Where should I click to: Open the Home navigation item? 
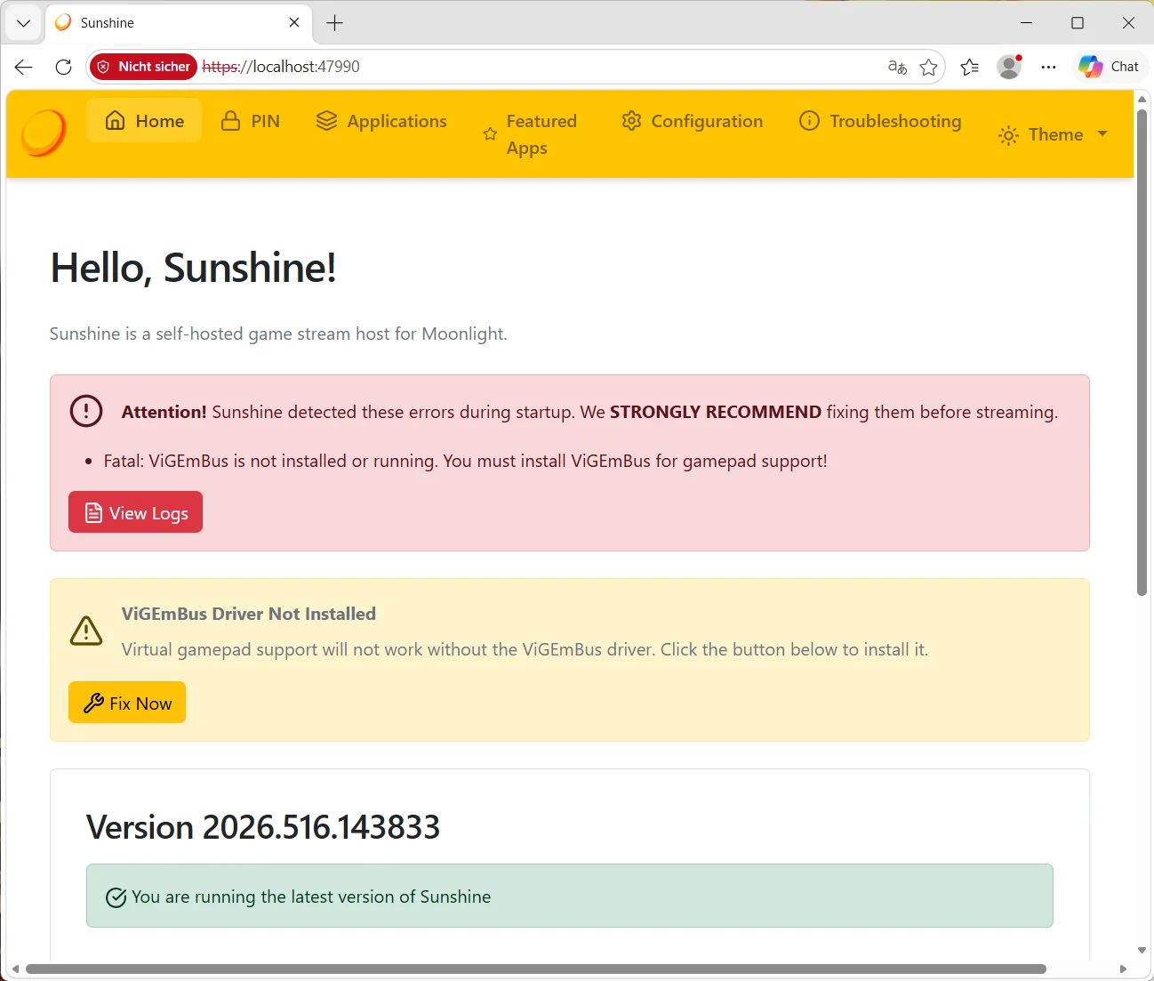(144, 121)
